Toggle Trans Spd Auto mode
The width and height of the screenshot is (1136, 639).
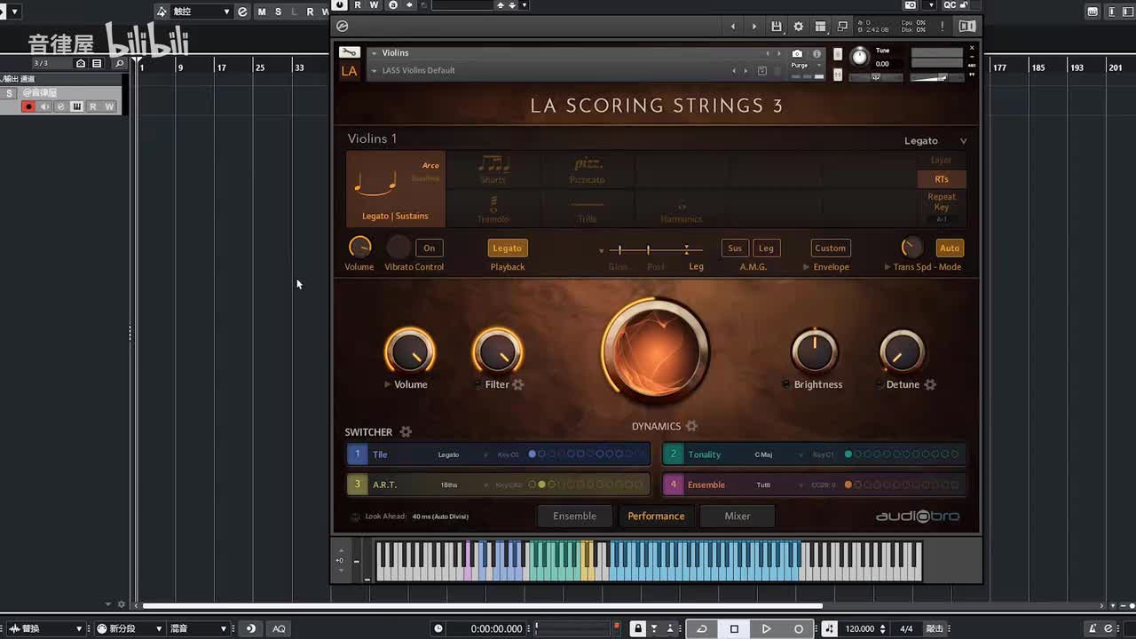tap(950, 248)
